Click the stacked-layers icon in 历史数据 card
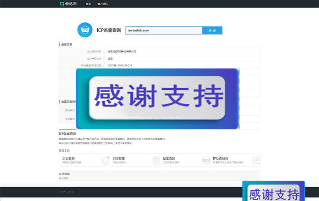 105,160
